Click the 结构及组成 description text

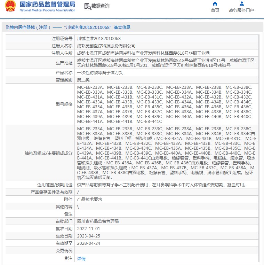tap(167, 153)
